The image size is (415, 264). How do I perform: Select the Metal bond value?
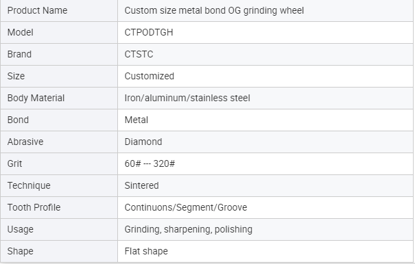137,120
